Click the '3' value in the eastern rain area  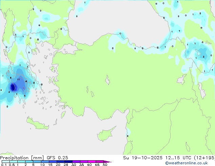click(203, 57)
